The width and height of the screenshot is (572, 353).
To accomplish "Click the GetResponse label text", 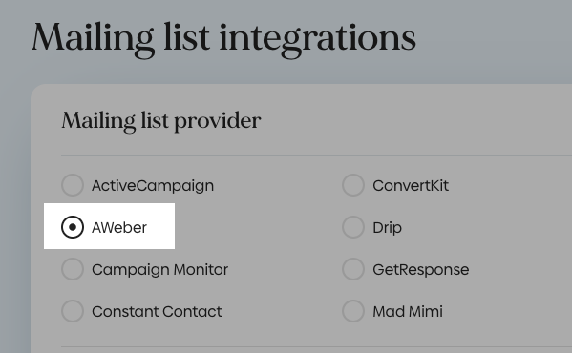I will click(420, 270).
